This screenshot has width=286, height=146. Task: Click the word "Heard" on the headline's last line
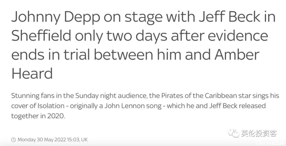[32, 73]
